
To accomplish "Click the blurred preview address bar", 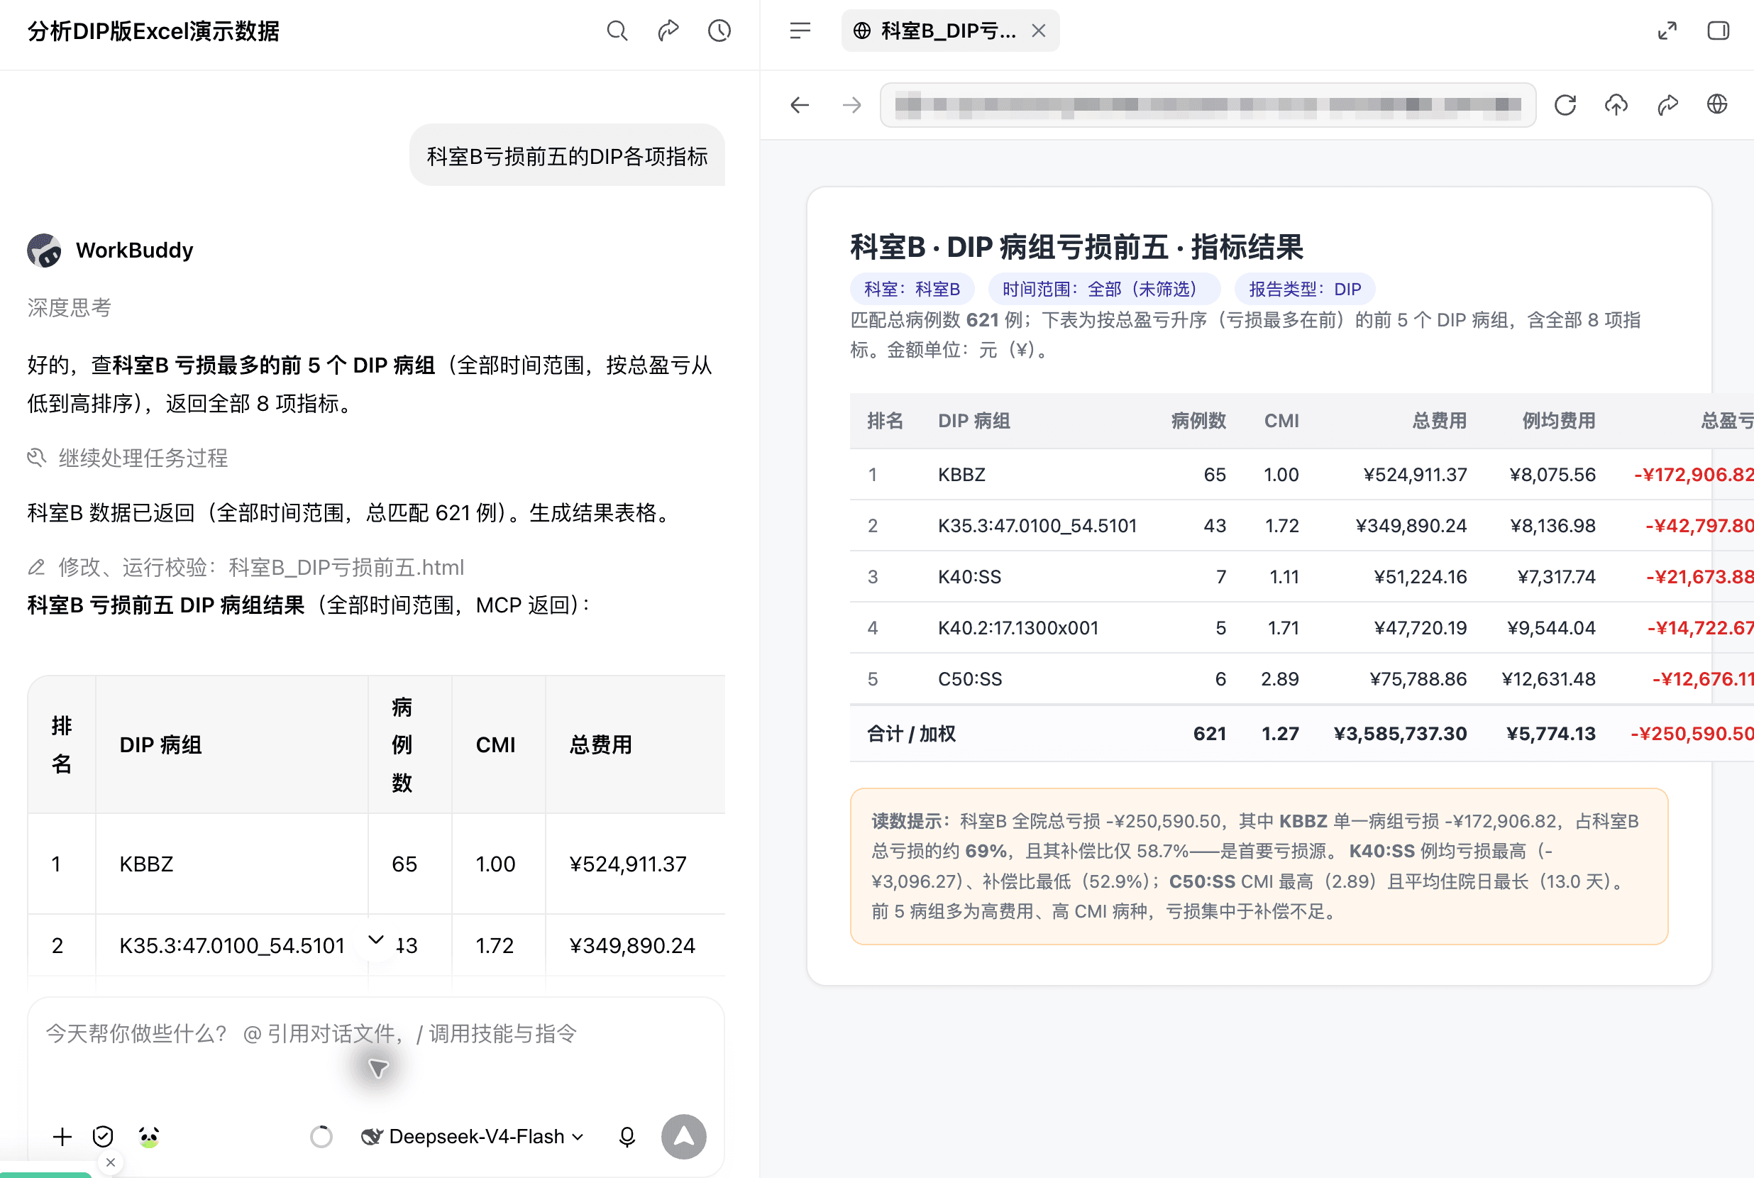I will (x=1208, y=105).
